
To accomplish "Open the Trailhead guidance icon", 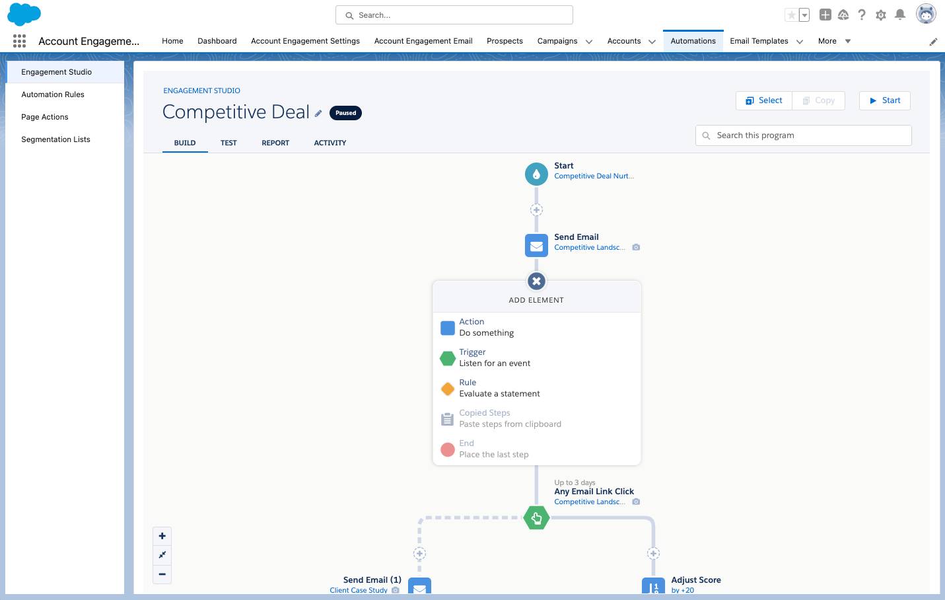I will coord(843,15).
